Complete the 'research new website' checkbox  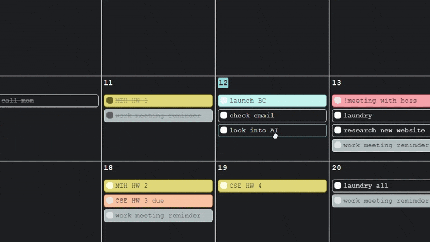(338, 131)
